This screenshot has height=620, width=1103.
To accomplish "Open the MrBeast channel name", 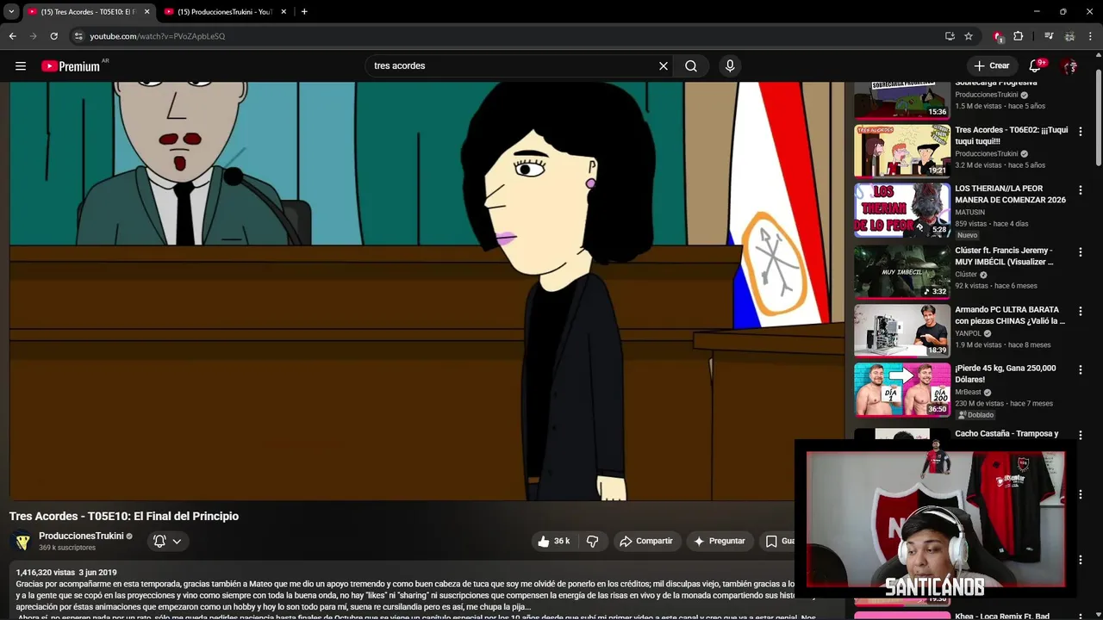I will (x=969, y=392).
